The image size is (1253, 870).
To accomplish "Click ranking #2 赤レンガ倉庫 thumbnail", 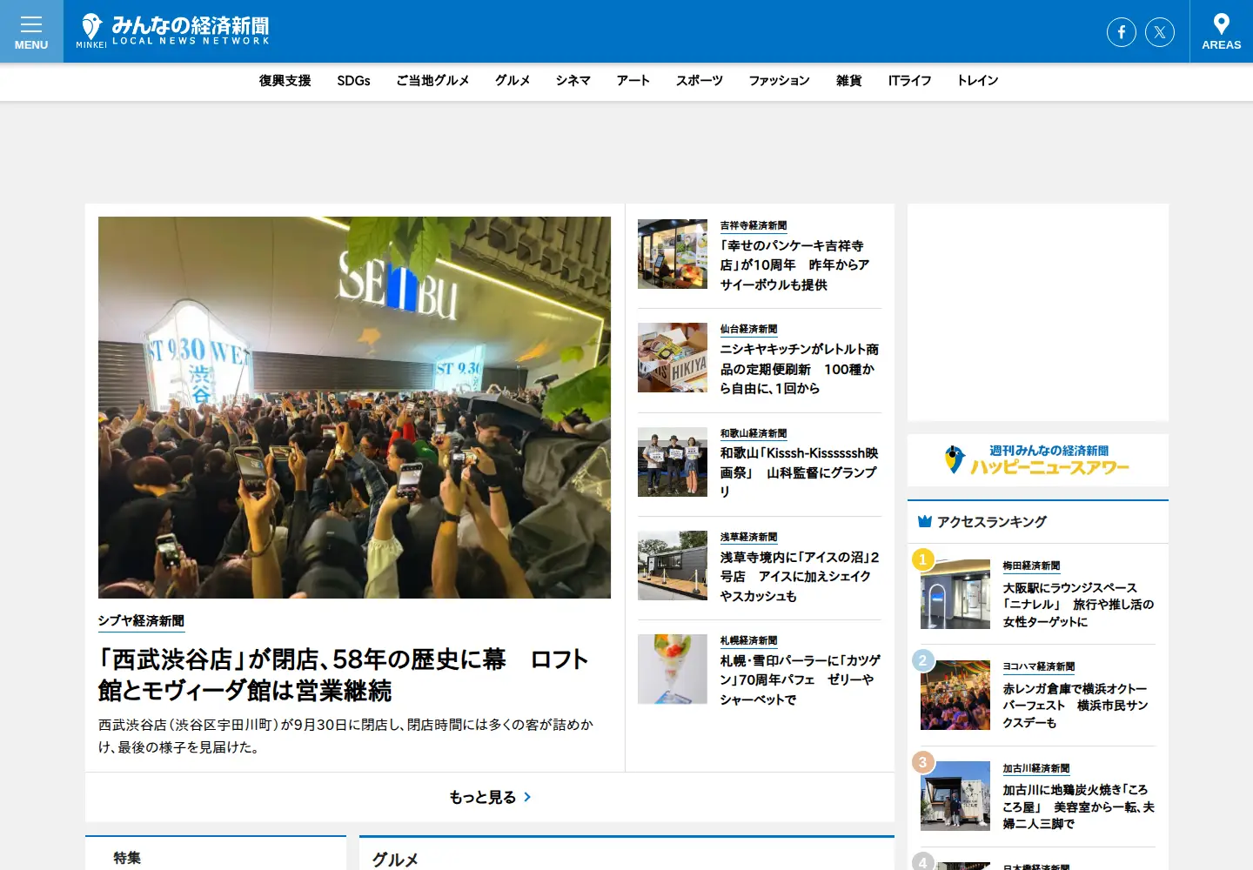I will (x=955, y=695).
